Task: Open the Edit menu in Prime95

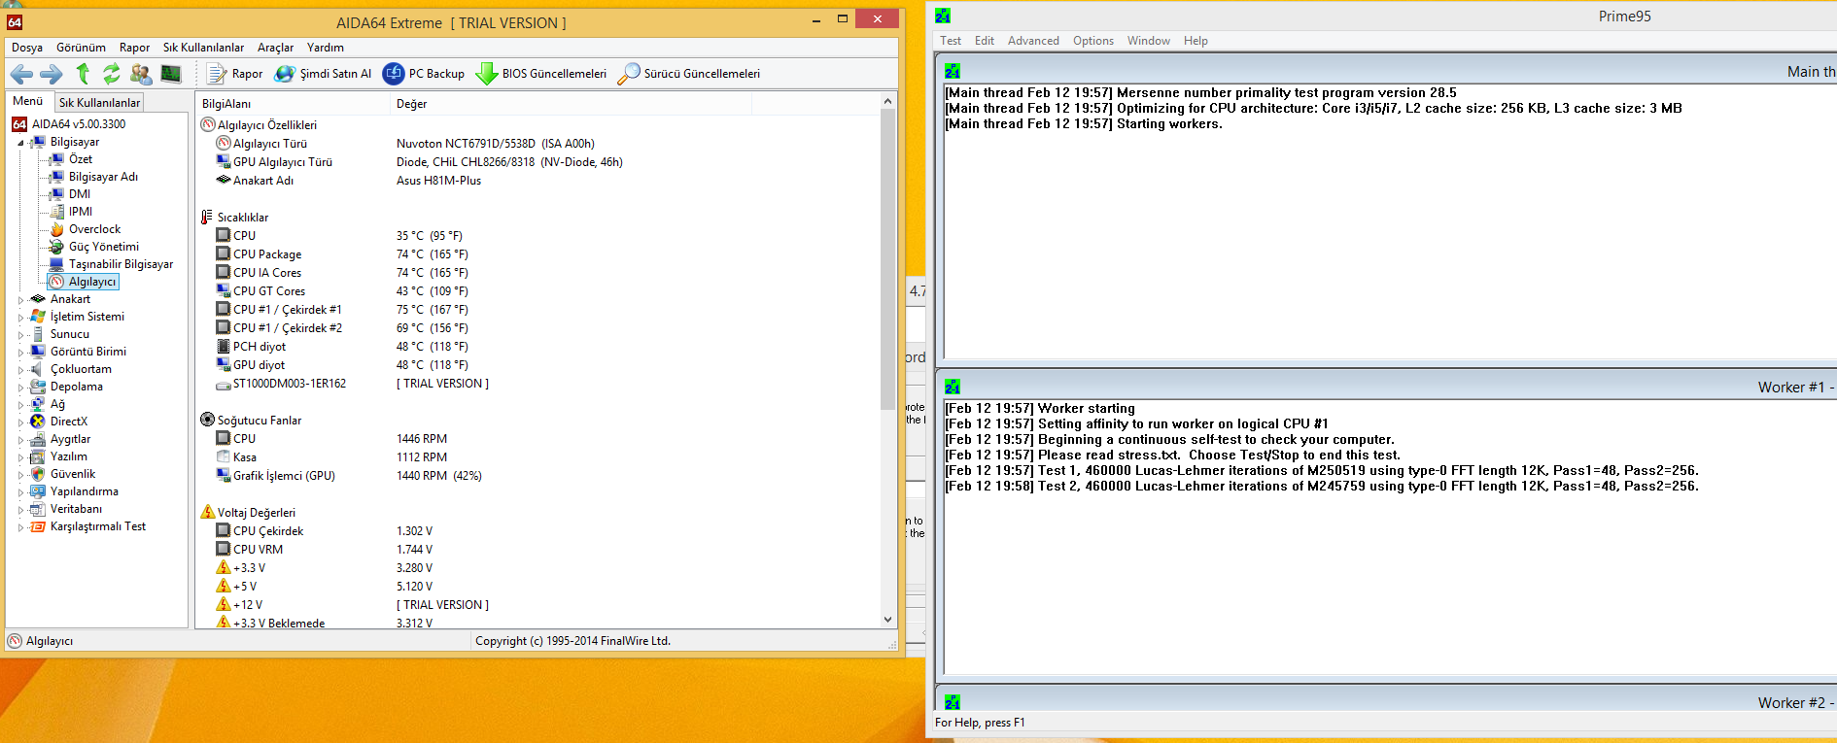Action: pyautogui.click(x=985, y=41)
